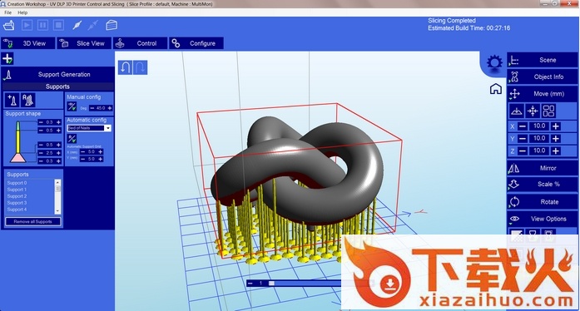580x311 pixels.
Task: Select Support 0 in the list
Action: click(x=17, y=183)
